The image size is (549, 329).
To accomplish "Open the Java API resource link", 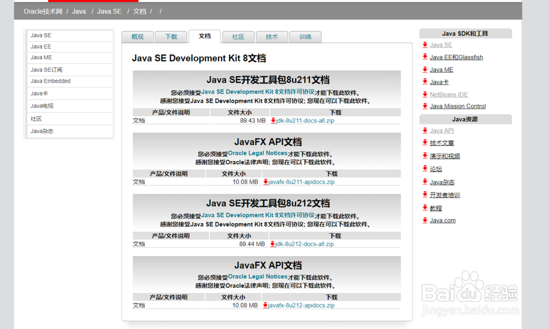I will (x=441, y=131).
